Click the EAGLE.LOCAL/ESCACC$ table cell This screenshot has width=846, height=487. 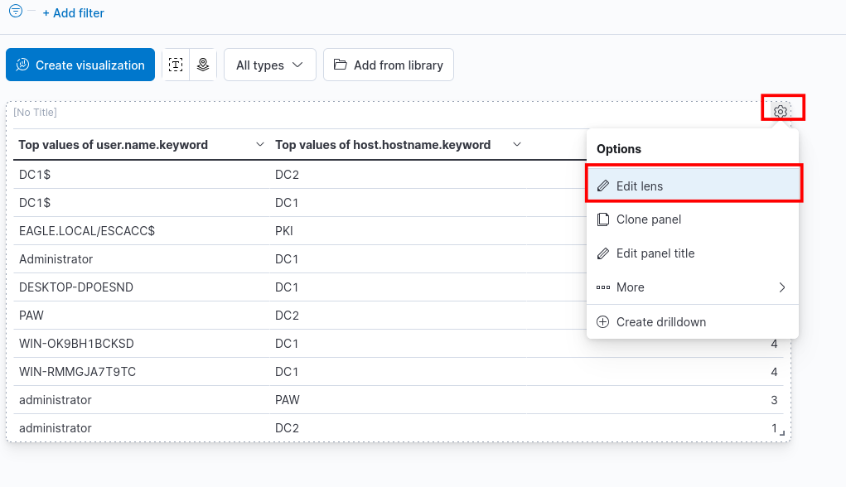pyautogui.click(x=87, y=231)
